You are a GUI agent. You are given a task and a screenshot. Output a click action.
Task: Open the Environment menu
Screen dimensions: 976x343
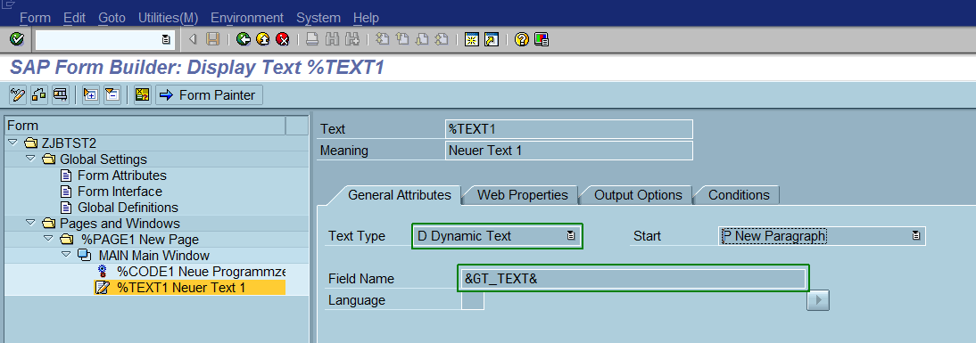[247, 18]
